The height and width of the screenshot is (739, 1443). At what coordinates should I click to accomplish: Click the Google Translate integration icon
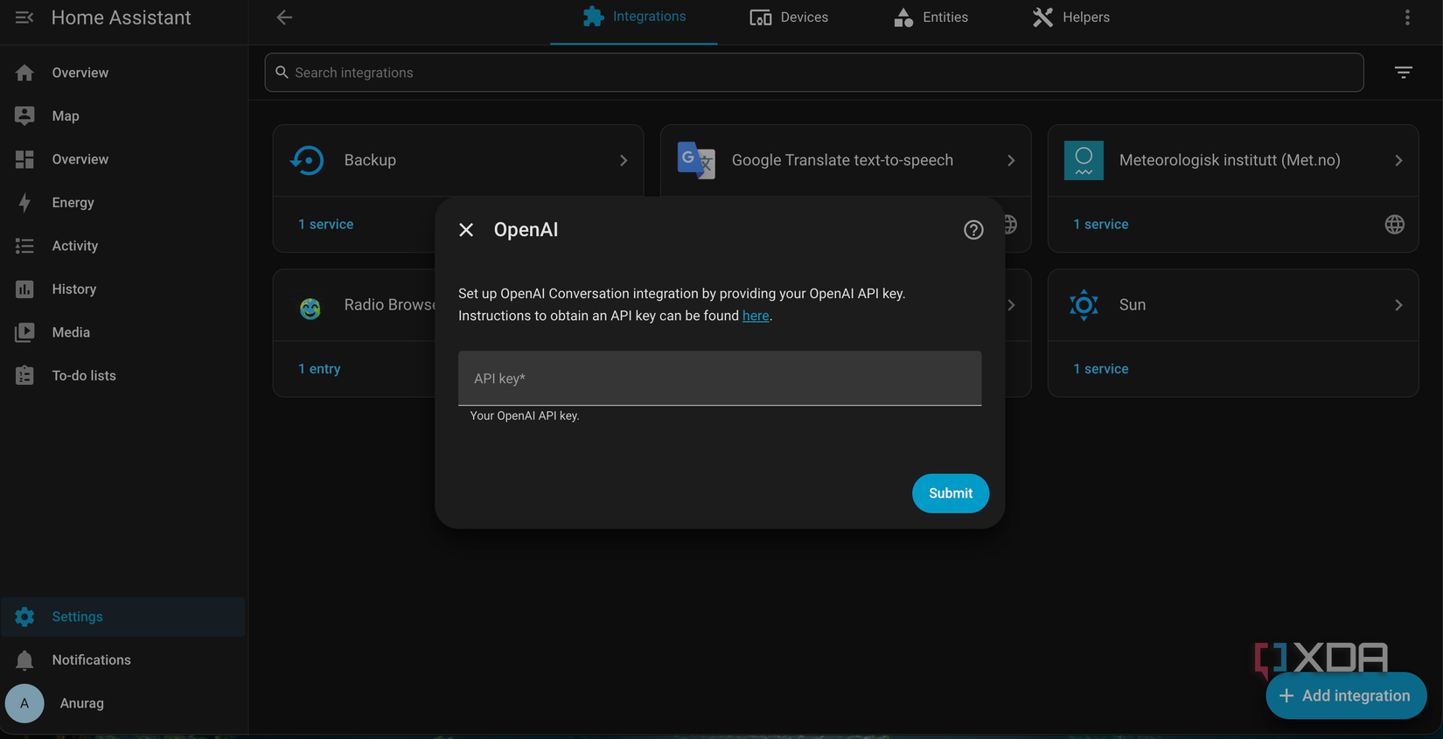tap(696, 161)
